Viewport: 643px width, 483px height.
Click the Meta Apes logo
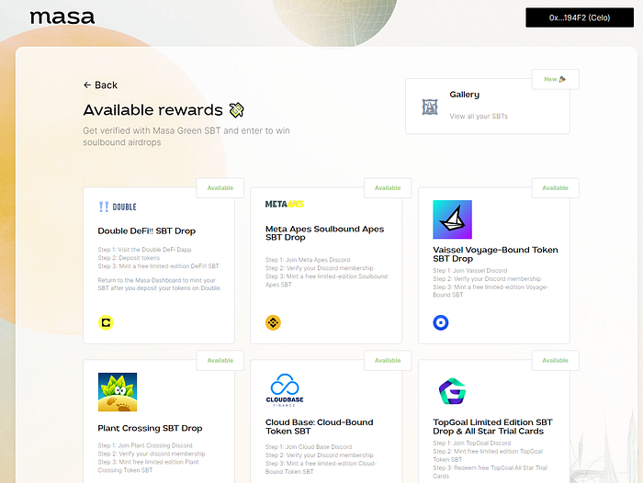285,204
